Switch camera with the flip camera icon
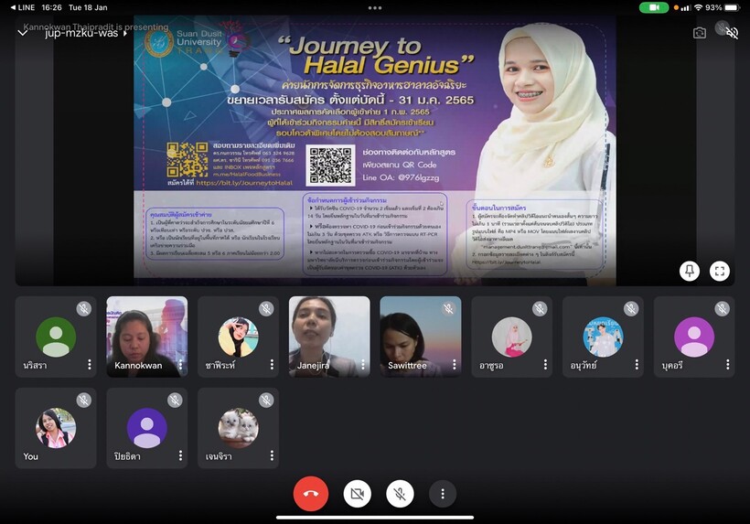The image size is (750, 524). (700, 33)
